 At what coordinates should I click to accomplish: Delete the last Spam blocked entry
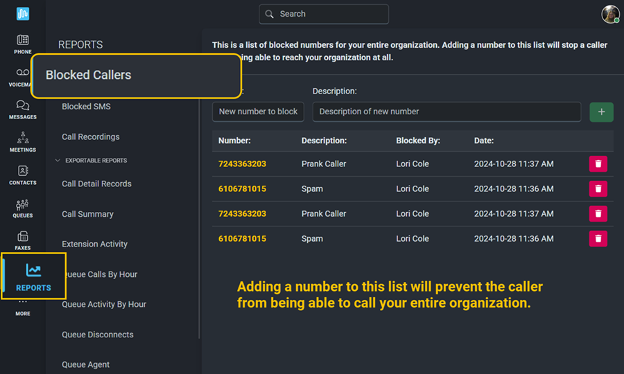coord(598,239)
